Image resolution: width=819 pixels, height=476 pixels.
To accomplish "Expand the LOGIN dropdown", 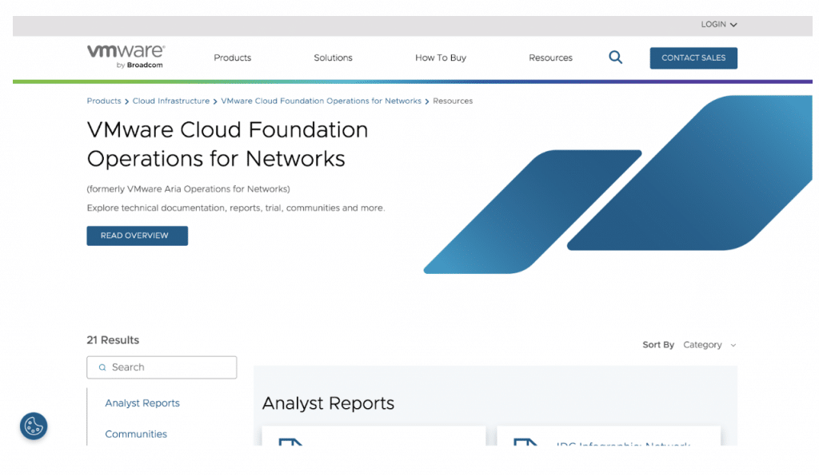I will (718, 25).
